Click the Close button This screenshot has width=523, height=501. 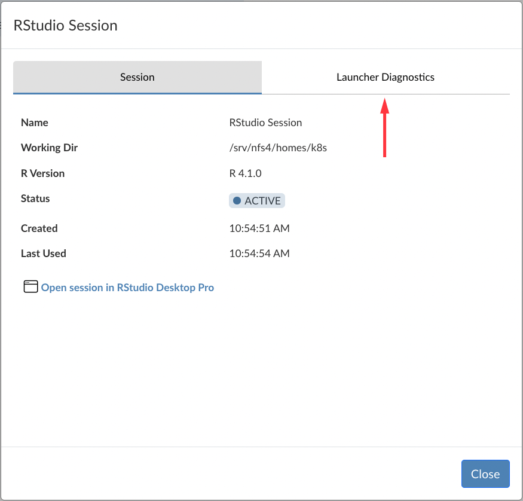[x=485, y=473]
